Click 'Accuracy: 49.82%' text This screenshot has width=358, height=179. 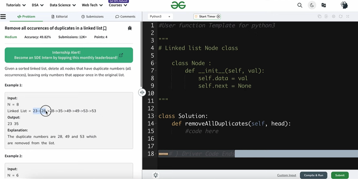38,37
